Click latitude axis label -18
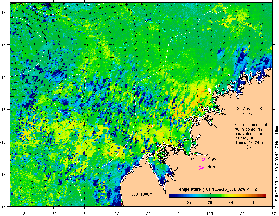 tap(3, 207)
